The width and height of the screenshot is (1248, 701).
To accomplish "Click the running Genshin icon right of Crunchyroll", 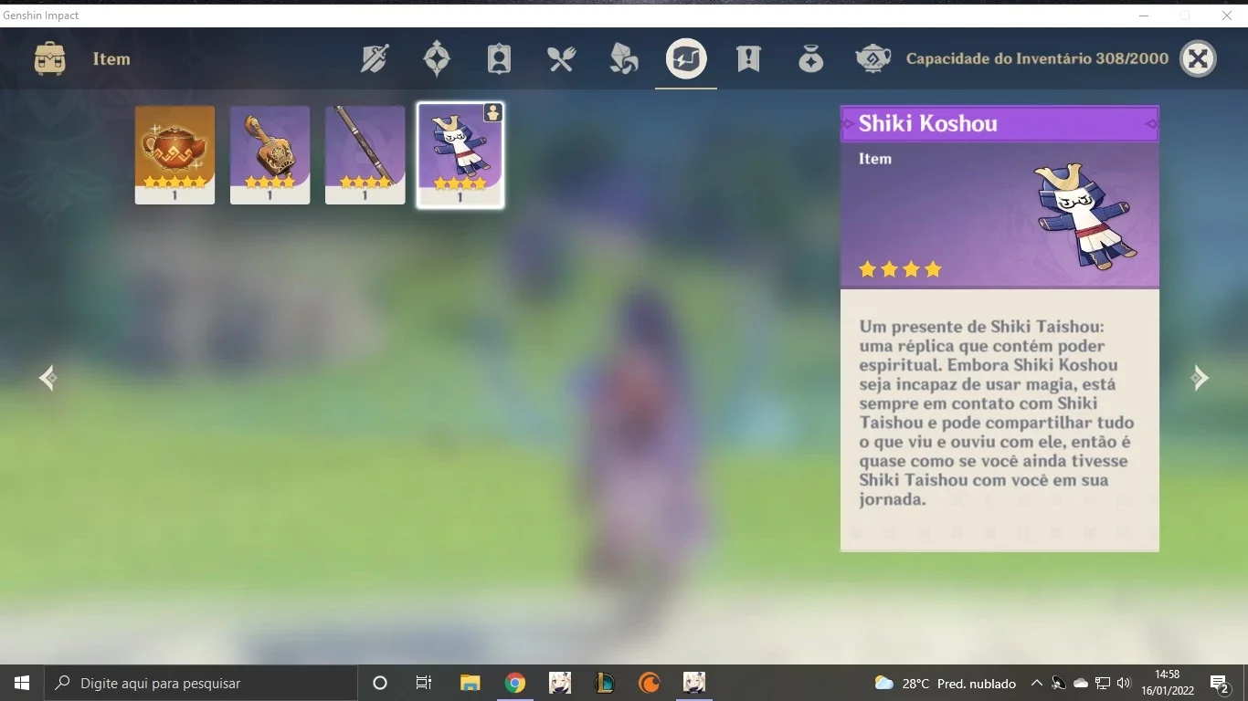I will [694, 683].
